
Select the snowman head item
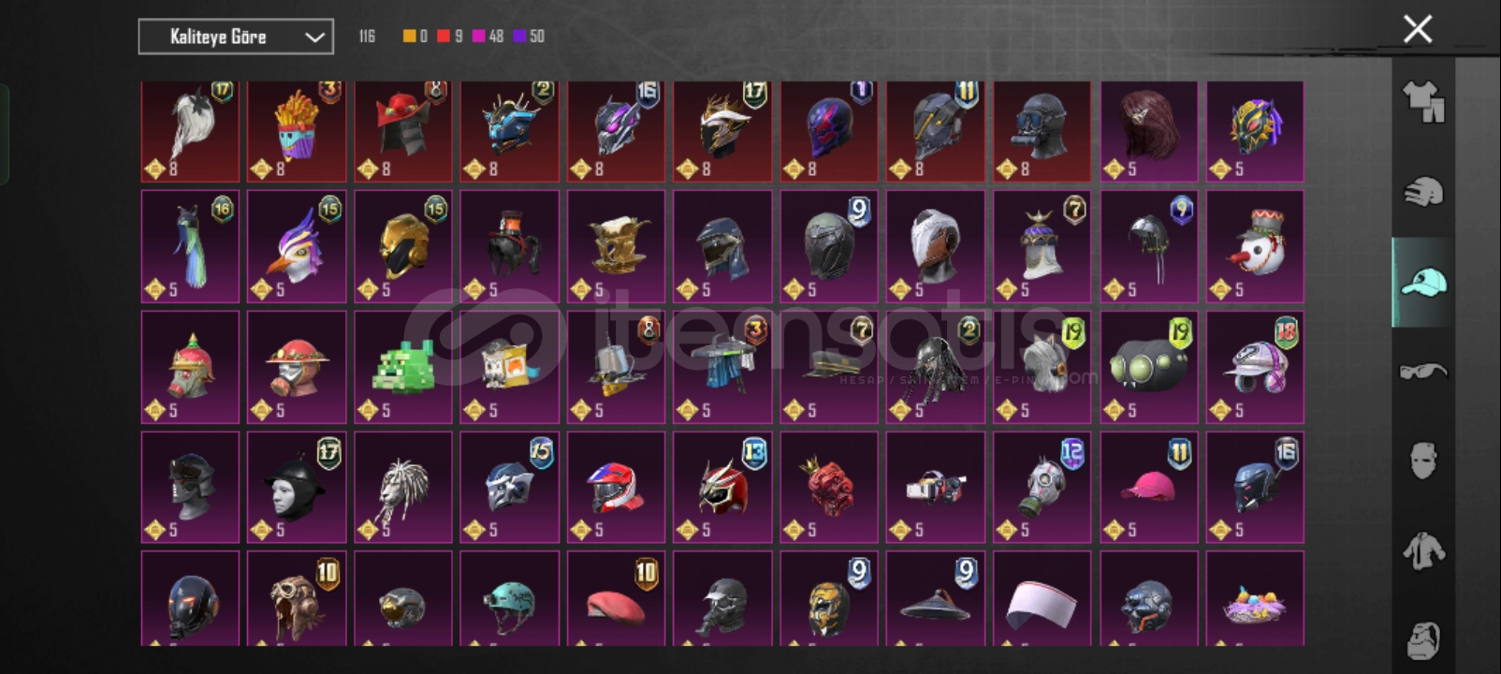[1255, 246]
